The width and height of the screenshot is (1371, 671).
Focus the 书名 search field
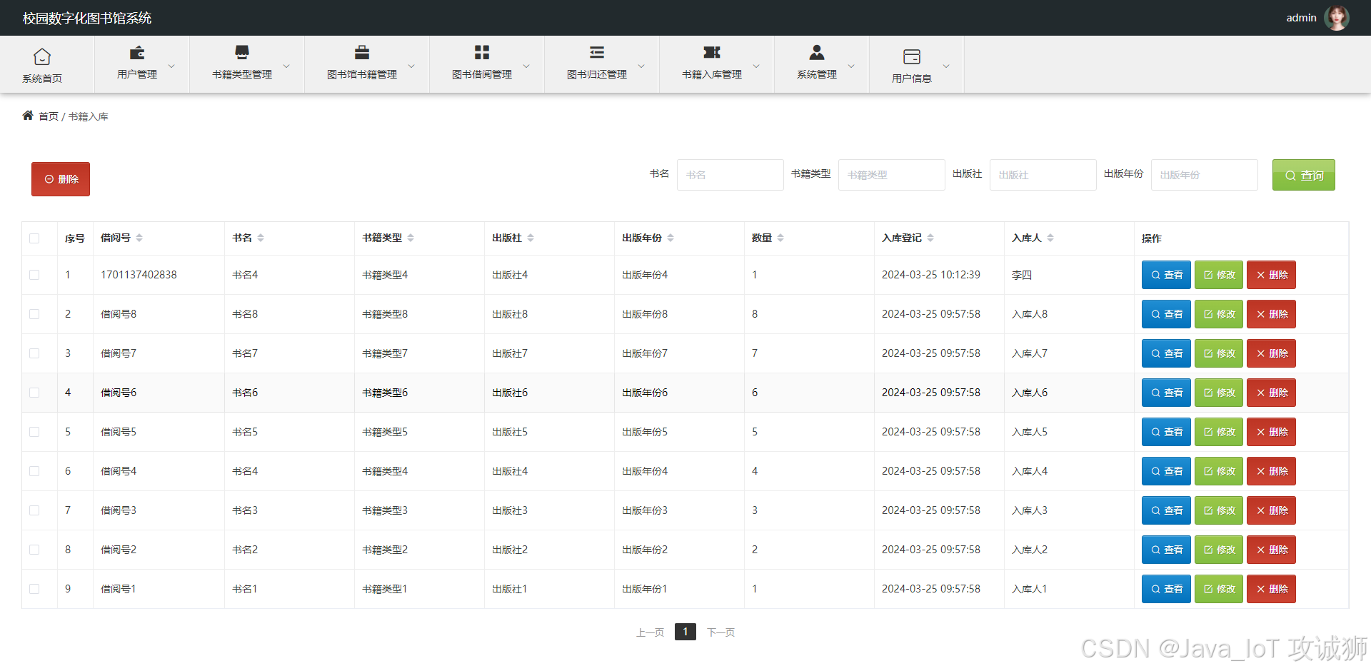(730, 175)
